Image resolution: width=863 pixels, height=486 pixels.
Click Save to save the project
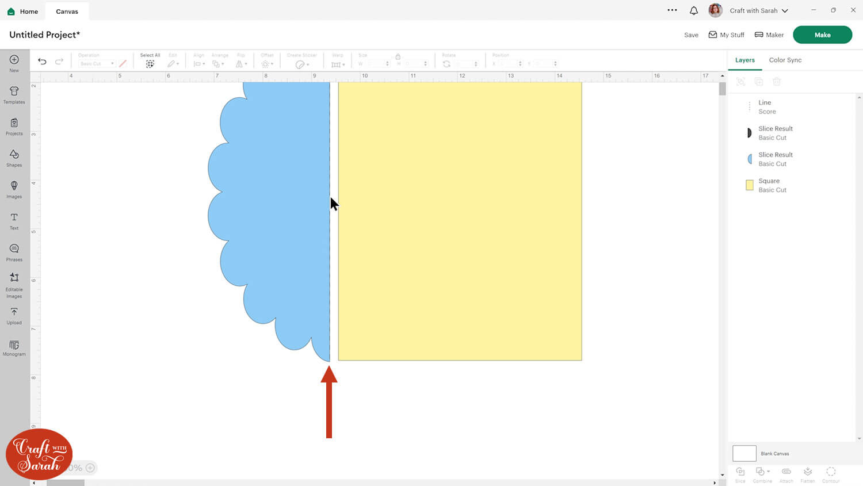coord(691,35)
